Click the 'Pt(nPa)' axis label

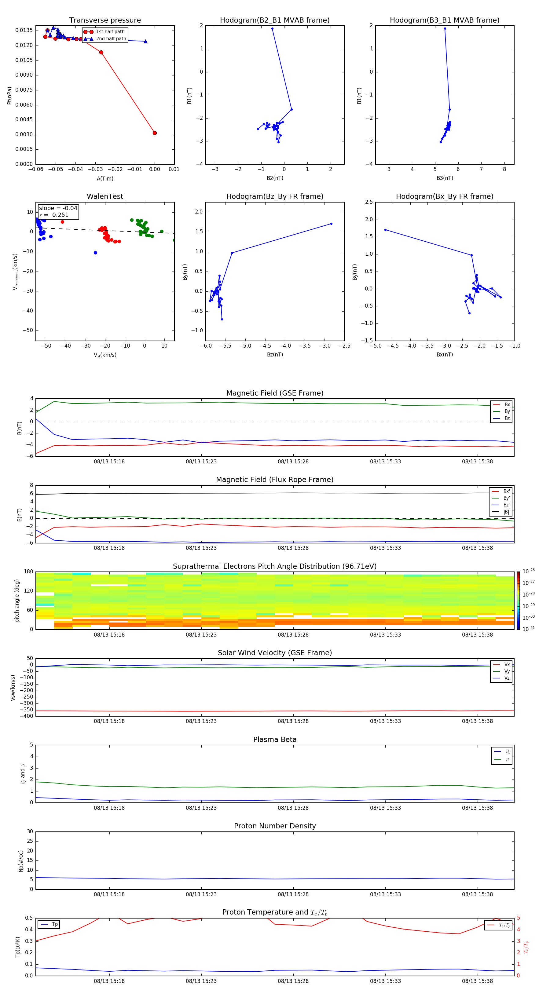point(9,96)
